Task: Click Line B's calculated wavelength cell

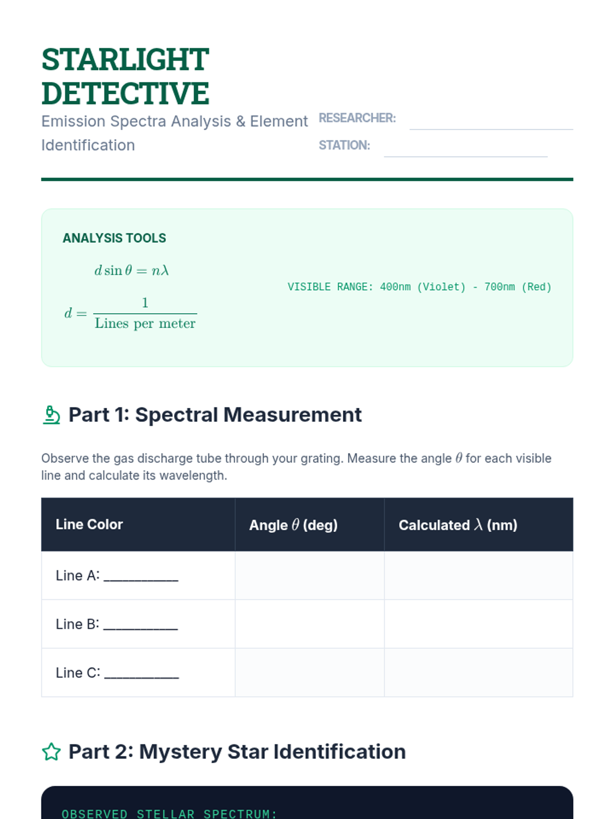Action: [x=478, y=624]
